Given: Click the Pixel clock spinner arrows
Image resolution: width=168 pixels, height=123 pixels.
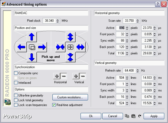Looking at the screenshot, I should (58, 21).
